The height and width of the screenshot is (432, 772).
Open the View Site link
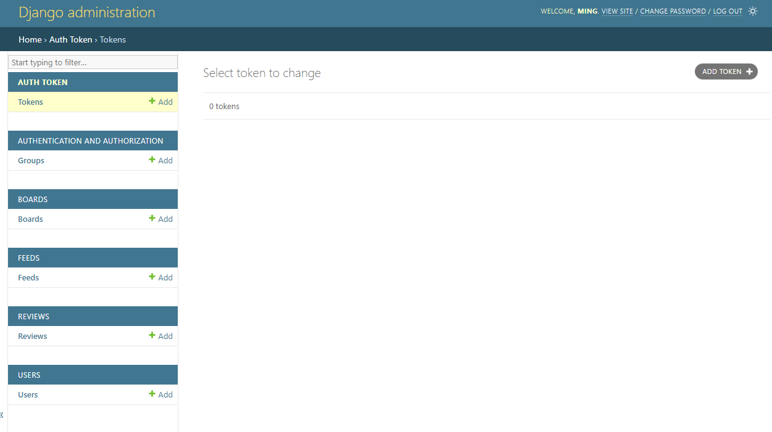click(x=617, y=11)
